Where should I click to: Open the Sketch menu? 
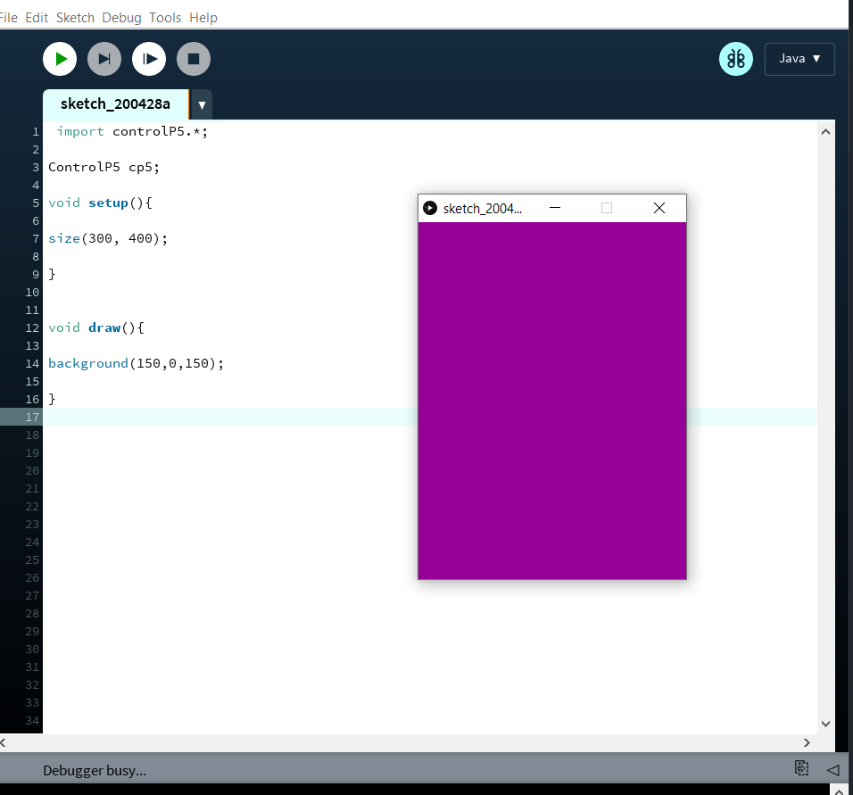point(75,18)
